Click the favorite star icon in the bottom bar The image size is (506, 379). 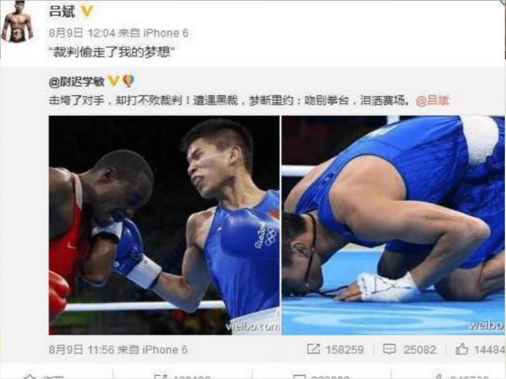pos(30,377)
